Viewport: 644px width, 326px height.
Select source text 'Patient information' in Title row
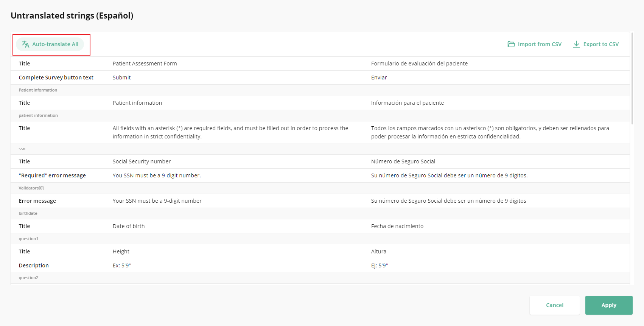click(137, 103)
